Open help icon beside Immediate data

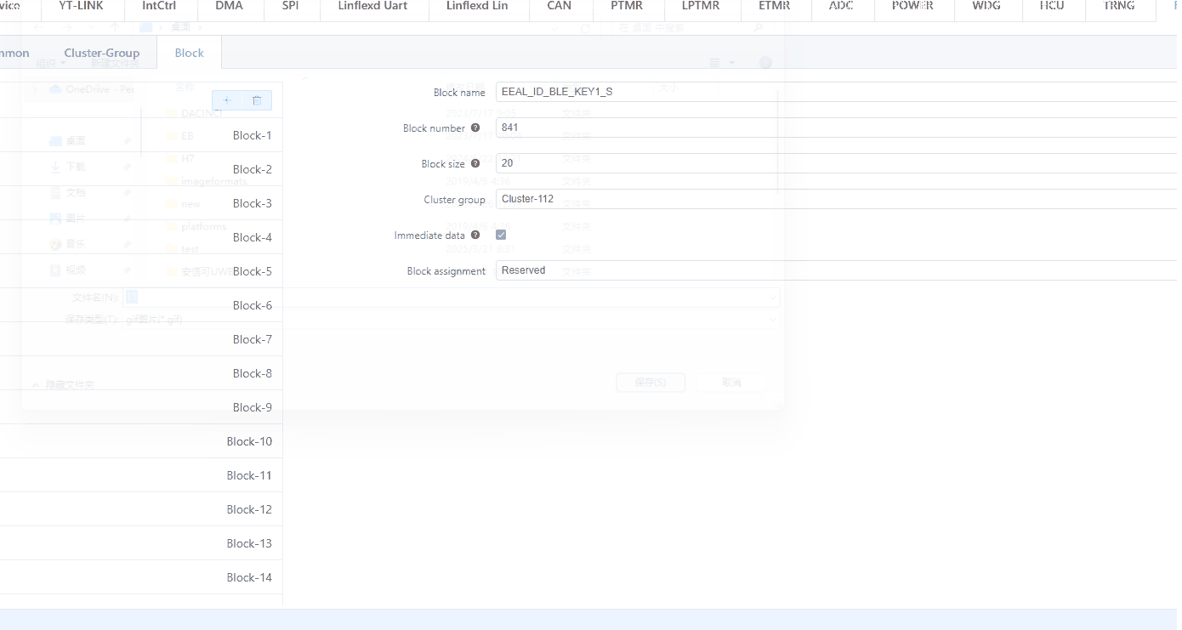[x=475, y=235]
